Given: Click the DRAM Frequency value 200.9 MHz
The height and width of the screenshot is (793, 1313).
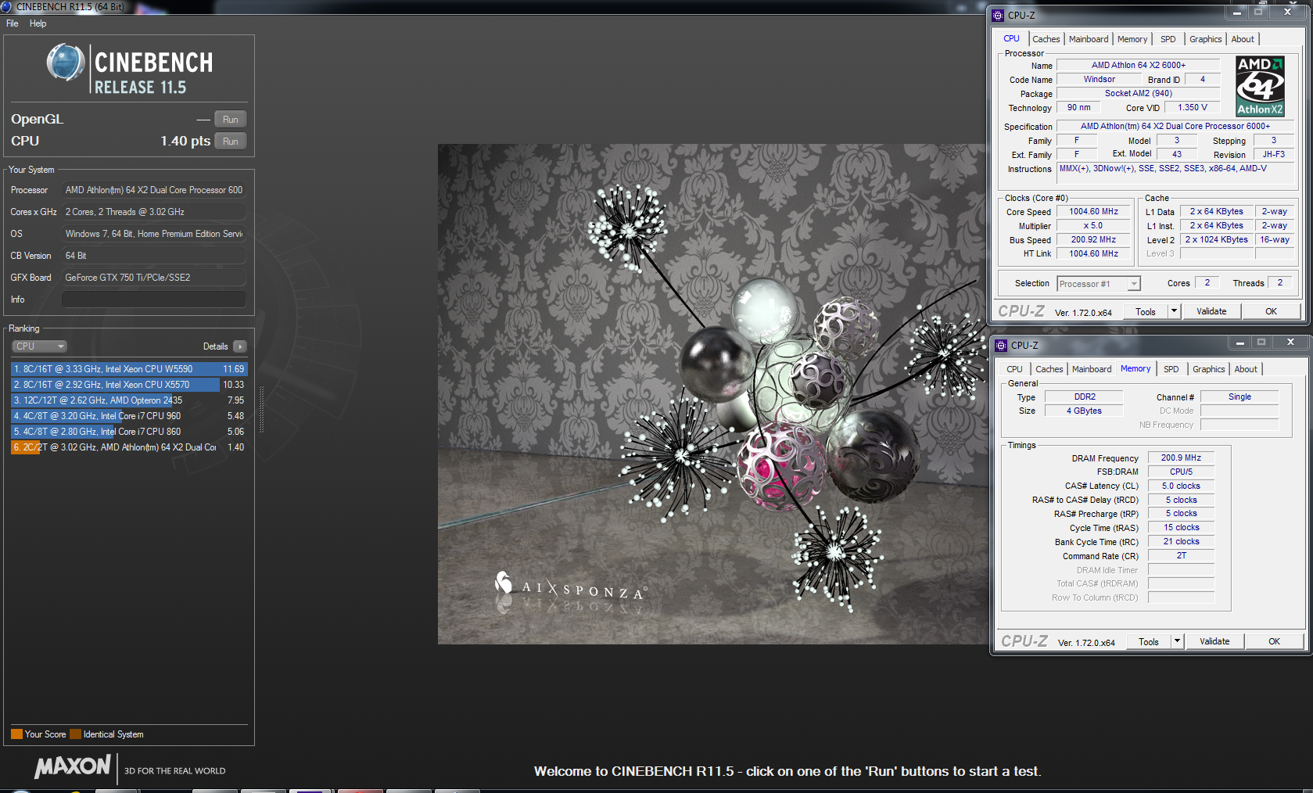Looking at the screenshot, I should tap(1181, 458).
